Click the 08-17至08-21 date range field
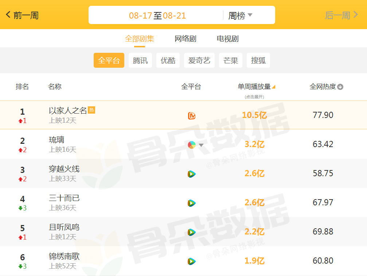Viewport: 367px width, 276px height. point(157,15)
